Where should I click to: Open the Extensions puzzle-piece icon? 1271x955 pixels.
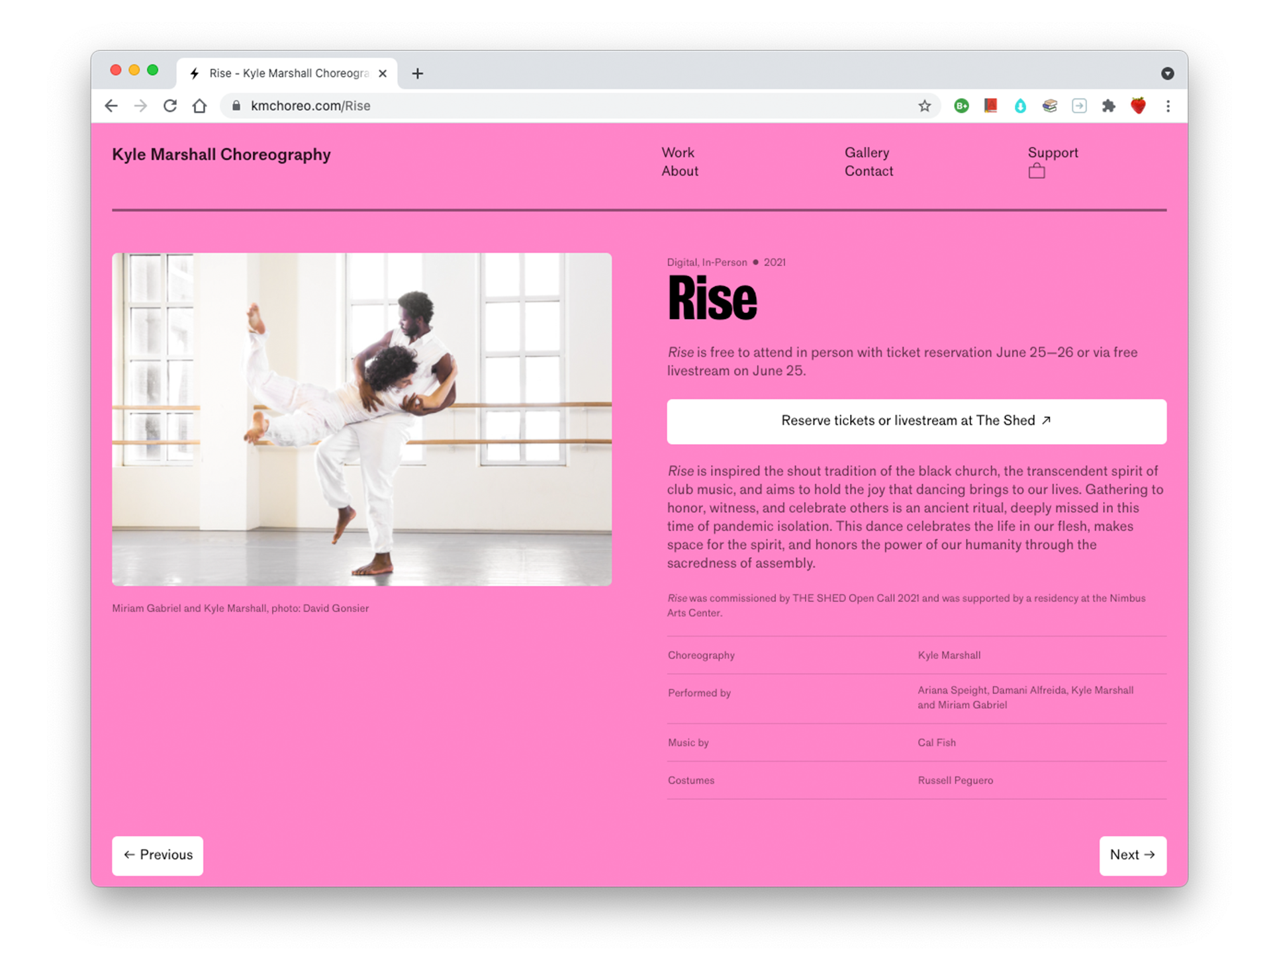pos(1108,106)
